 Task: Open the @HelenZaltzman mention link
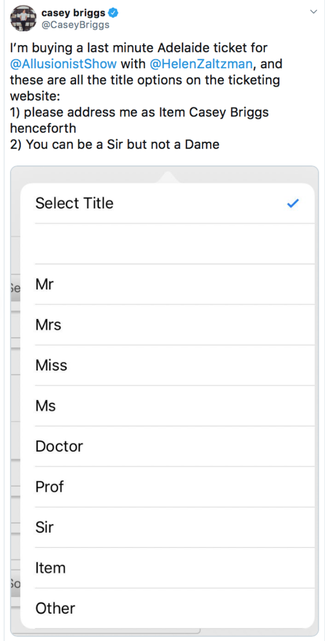coord(201,64)
